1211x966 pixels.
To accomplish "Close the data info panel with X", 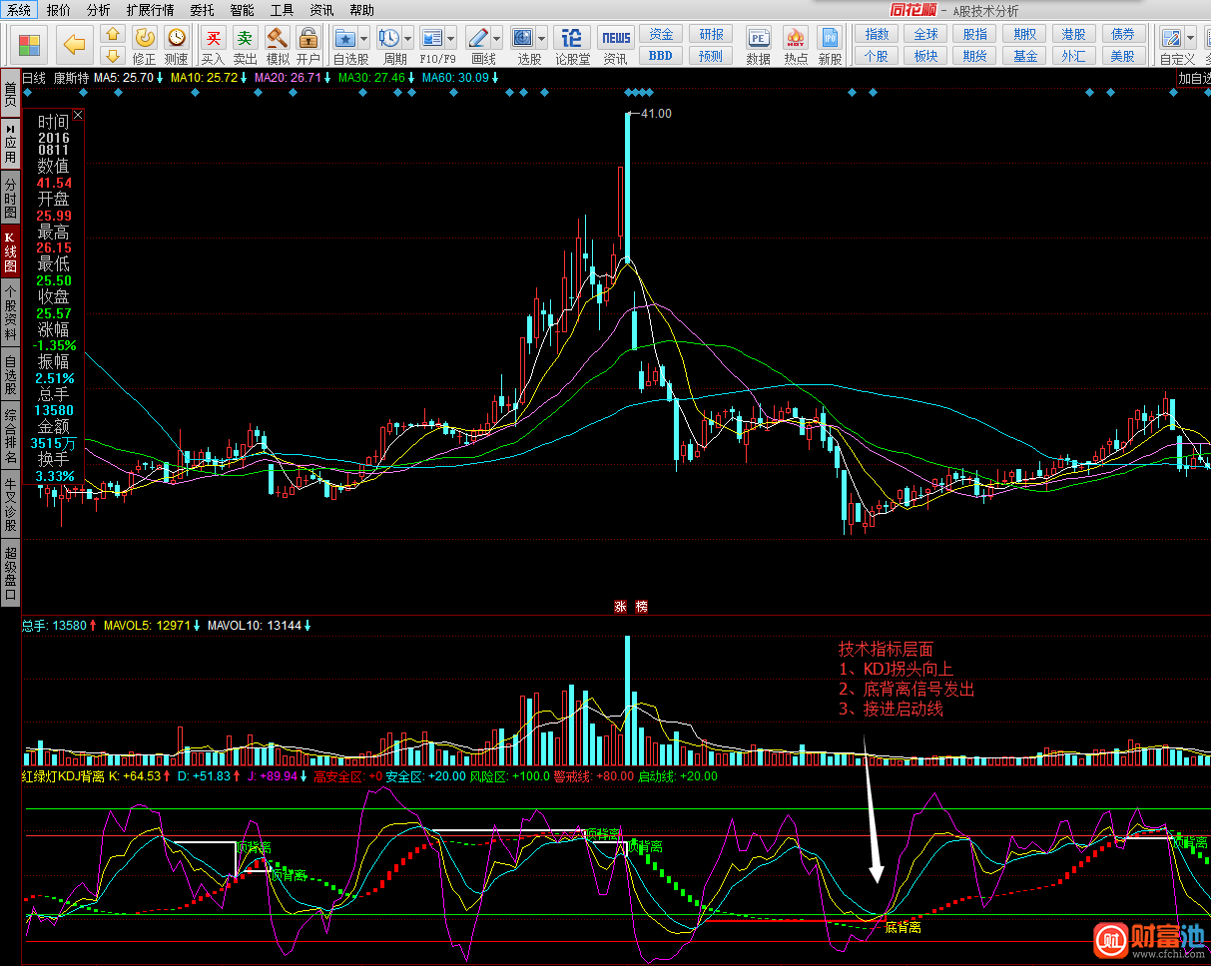I will click(x=78, y=115).
